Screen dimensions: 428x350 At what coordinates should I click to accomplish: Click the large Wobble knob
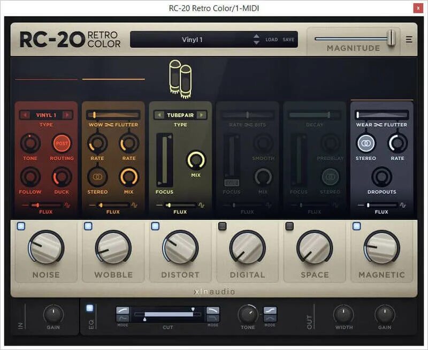click(x=113, y=248)
